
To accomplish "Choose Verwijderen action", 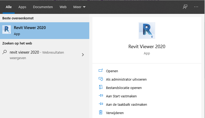I will (115, 113).
